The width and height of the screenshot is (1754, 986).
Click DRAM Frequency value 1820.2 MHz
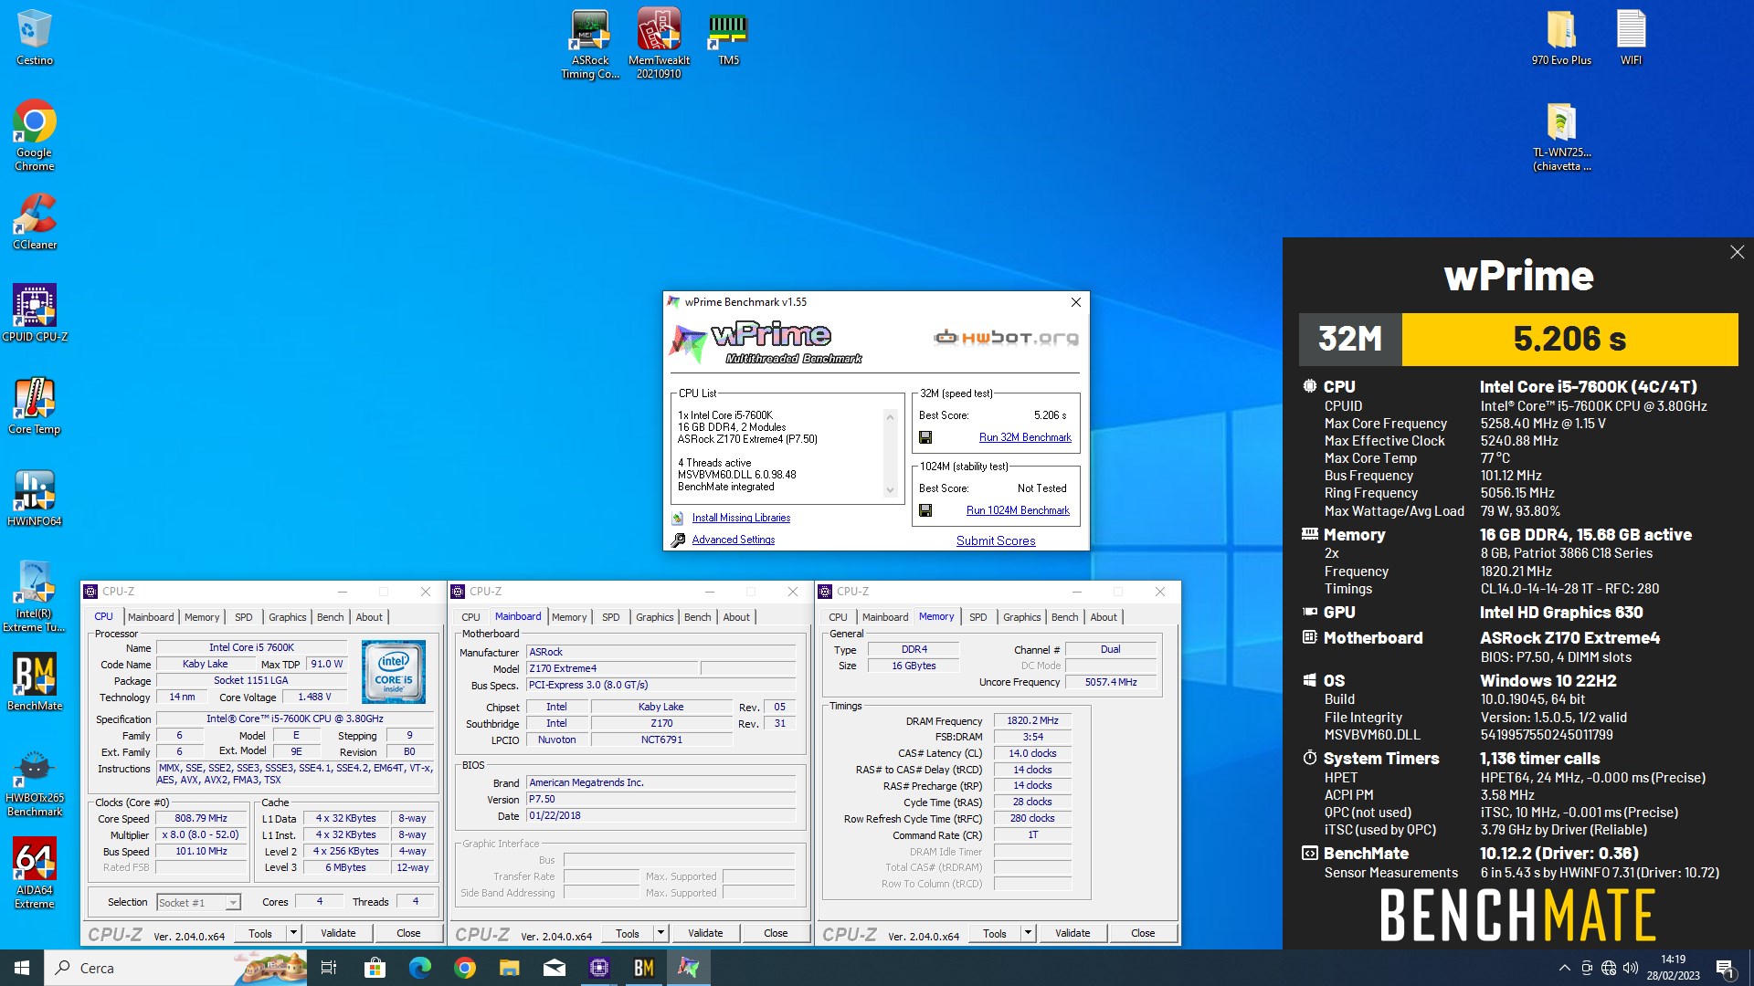coord(1032,720)
